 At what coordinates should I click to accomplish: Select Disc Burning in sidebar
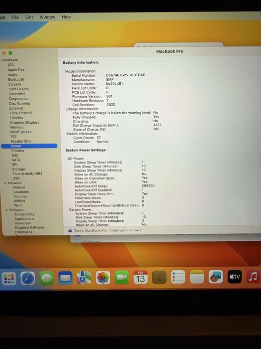(x=19, y=104)
